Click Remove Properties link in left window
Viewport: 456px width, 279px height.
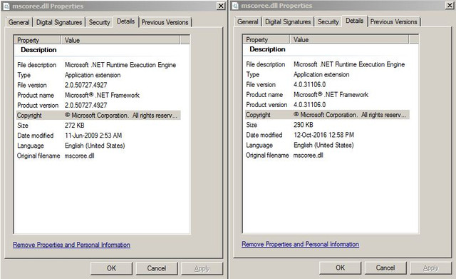tap(71, 245)
